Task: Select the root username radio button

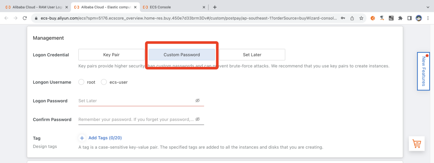Action: pos(81,82)
